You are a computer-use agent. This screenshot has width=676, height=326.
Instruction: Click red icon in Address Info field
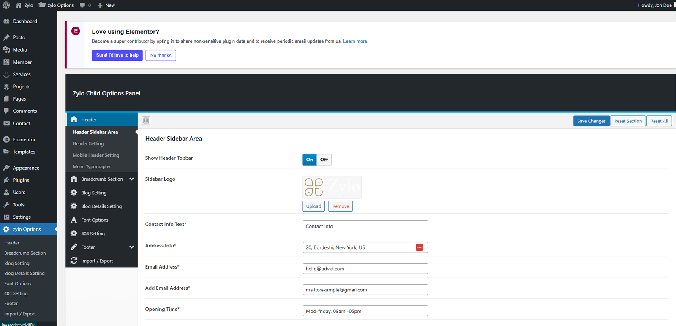tap(419, 247)
